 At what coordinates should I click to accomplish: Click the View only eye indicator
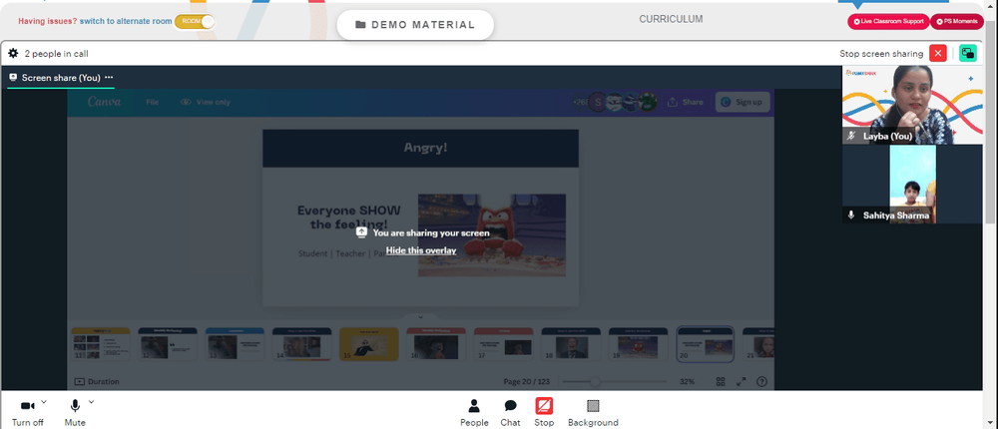[x=205, y=102]
